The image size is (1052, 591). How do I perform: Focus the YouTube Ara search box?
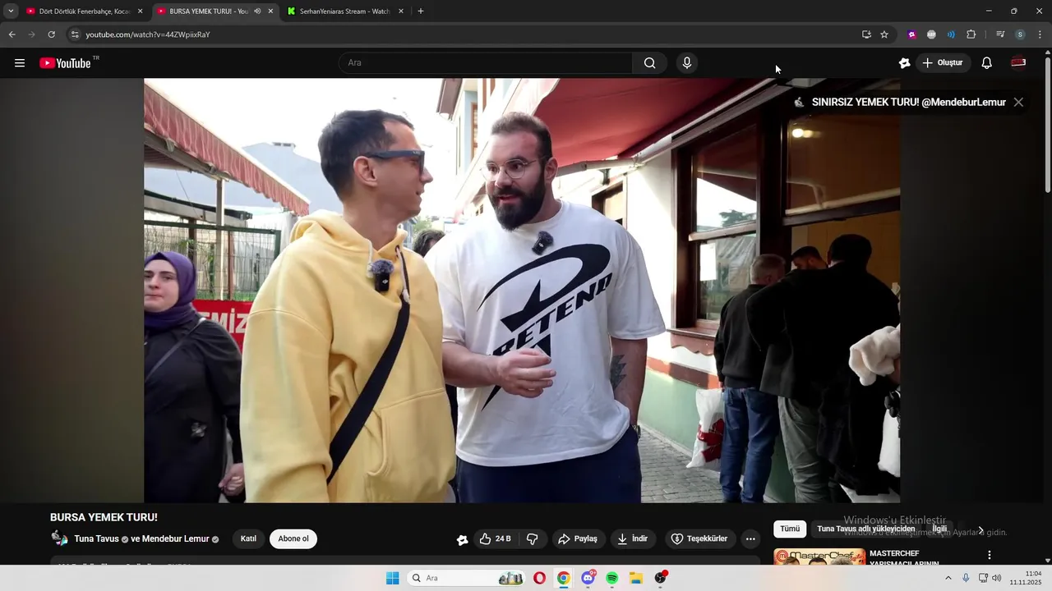click(487, 63)
